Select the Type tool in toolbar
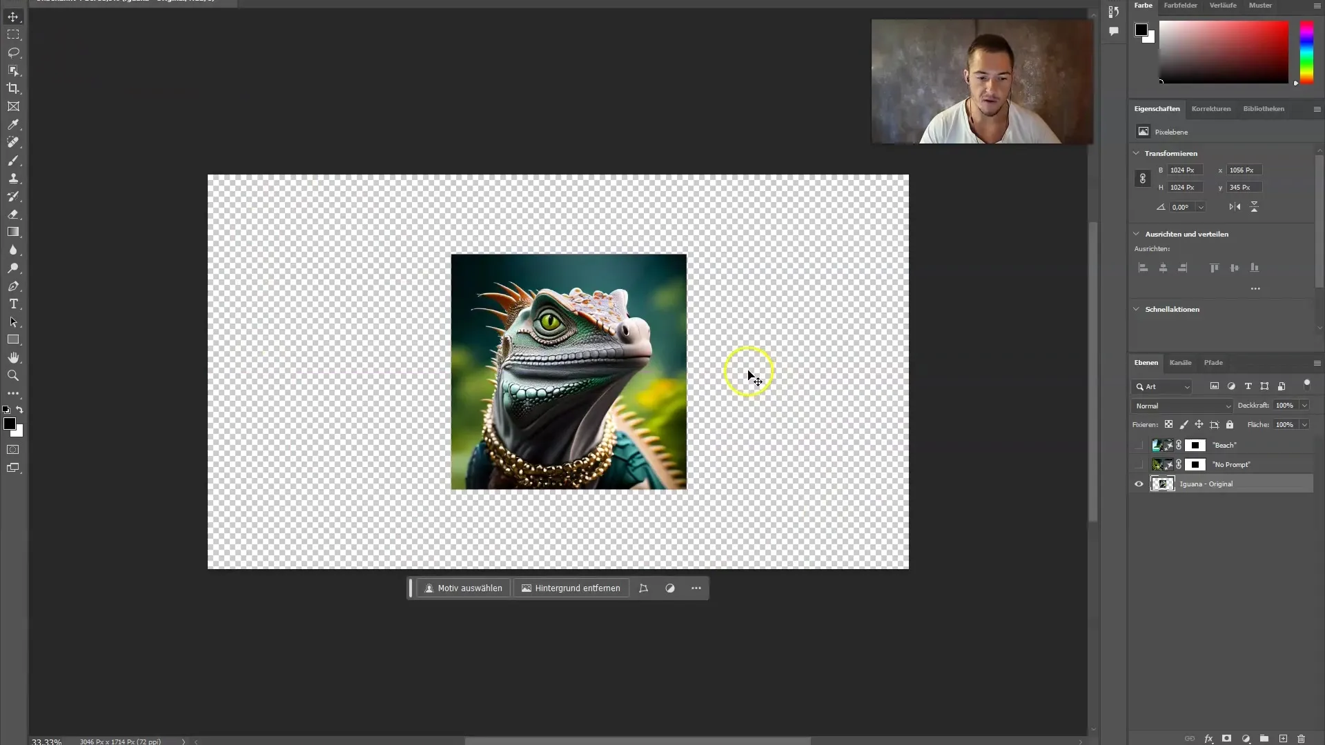Viewport: 1325px width, 745px height. click(13, 304)
